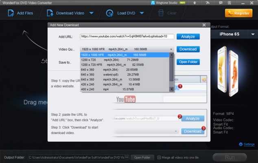This screenshot has height=163, width=258.
Task: Open the tools hammer icon in title bar
Action: point(208,3)
